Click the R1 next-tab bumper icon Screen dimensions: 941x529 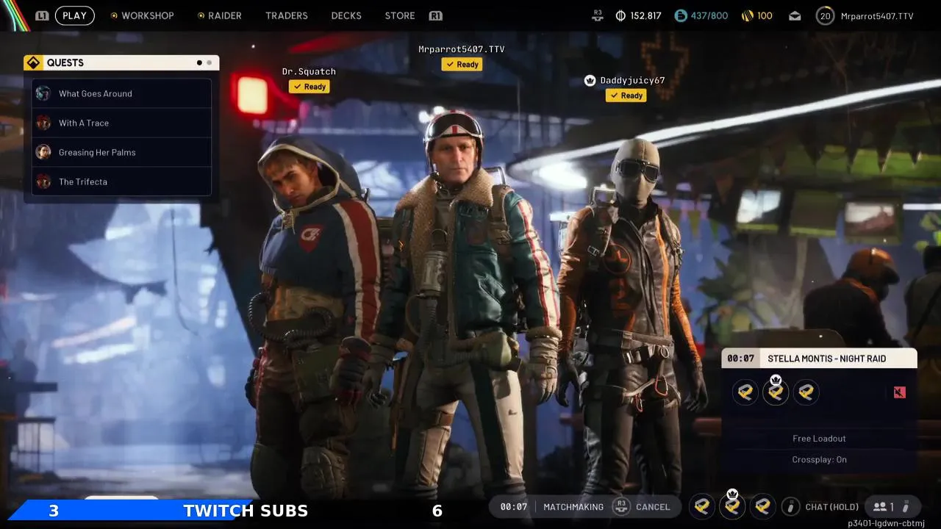(435, 15)
